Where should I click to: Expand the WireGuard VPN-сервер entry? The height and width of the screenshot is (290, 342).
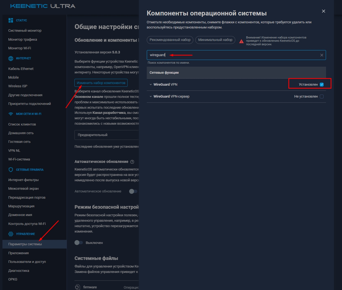[x=151, y=96]
